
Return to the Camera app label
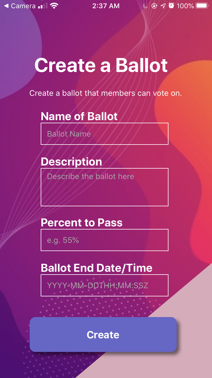(x=23, y=6)
